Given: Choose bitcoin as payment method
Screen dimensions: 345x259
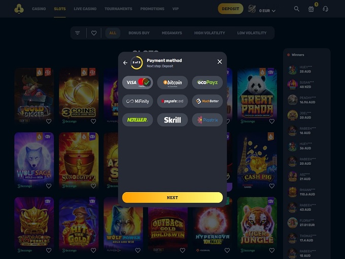Looking at the screenshot, I should coord(172,83).
